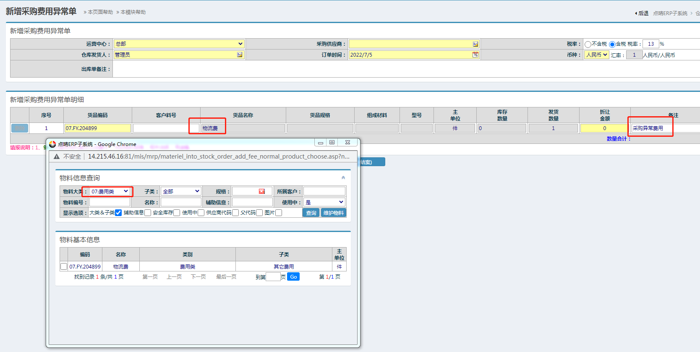Open the 采购供应商 supplier picker icon
Image resolution: width=700 pixels, height=352 pixels.
pyautogui.click(x=475, y=44)
